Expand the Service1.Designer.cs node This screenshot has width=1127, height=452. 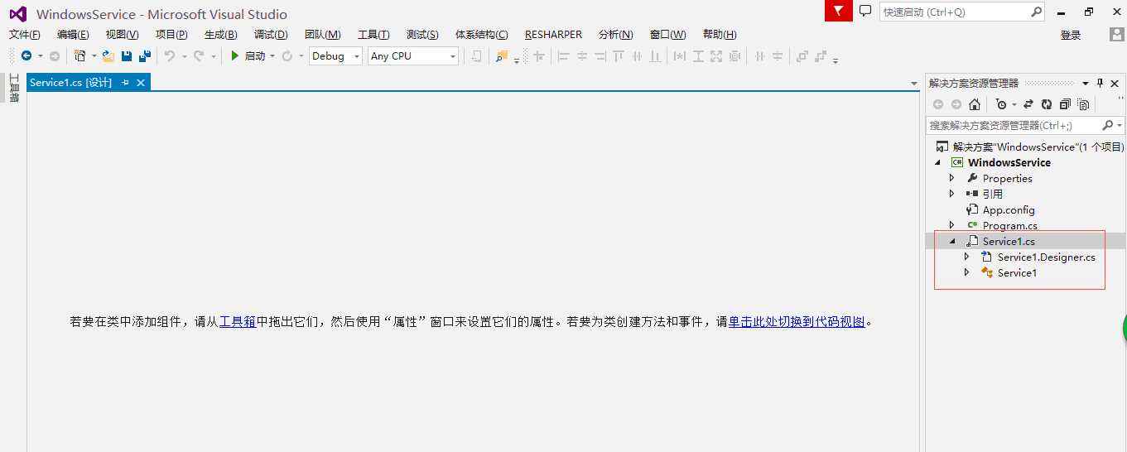coord(966,257)
